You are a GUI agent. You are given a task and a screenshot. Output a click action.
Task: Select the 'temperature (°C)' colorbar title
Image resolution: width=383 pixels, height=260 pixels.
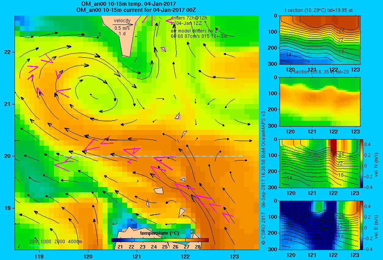pos(159,233)
